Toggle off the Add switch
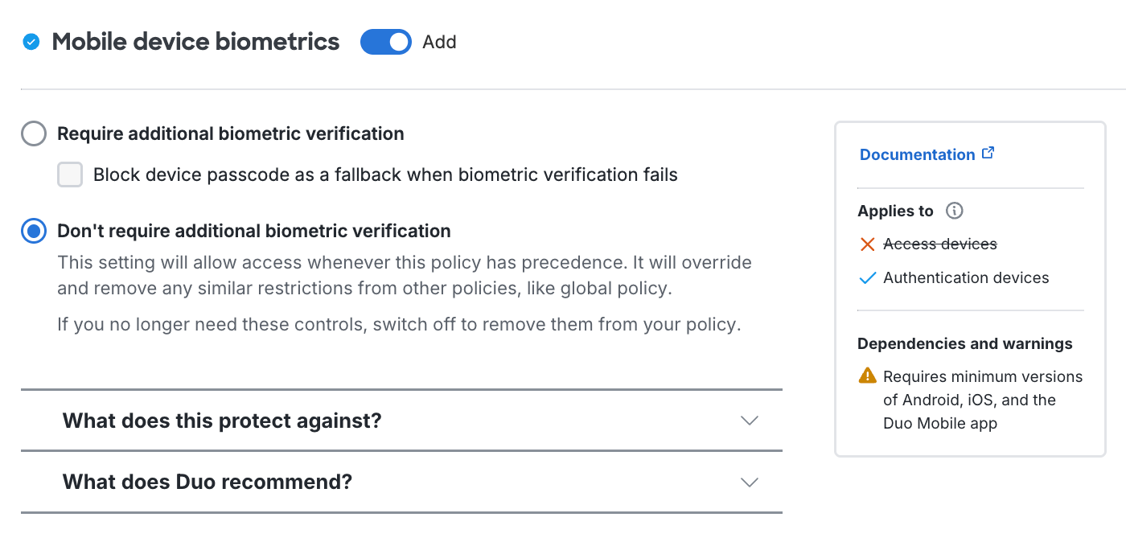The width and height of the screenshot is (1126, 542). coord(386,42)
